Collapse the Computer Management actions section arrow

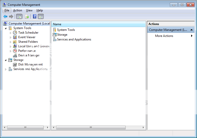point(191,30)
